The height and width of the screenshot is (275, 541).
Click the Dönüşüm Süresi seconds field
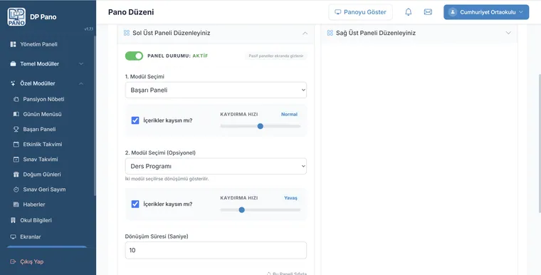pyautogui.click(x=216, y=250)
